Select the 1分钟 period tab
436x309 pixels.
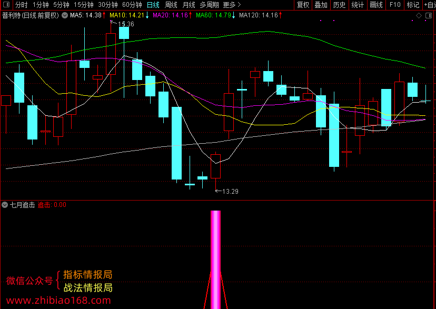(x=41, y=5)
